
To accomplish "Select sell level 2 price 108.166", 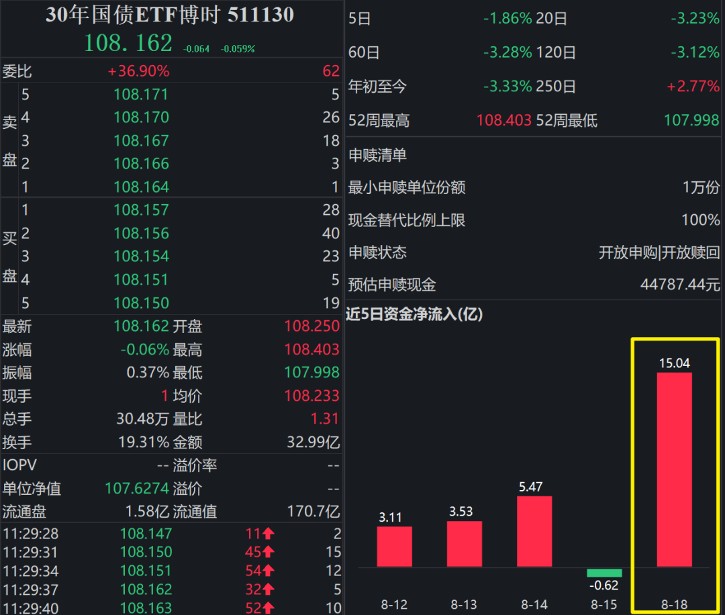I will click(x=141, y=164).
